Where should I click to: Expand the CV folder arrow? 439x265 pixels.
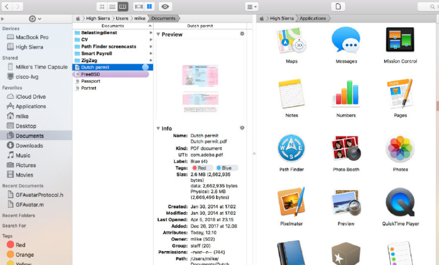coord(151,40)
